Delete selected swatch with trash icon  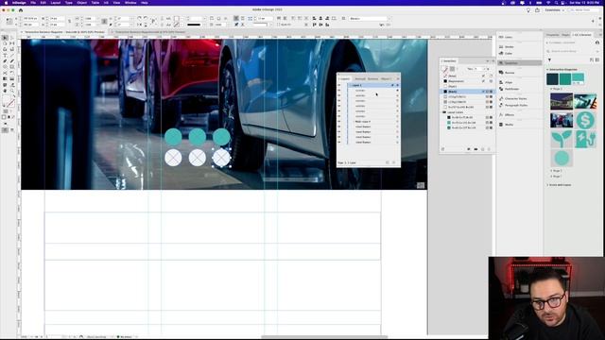[489, 149]
